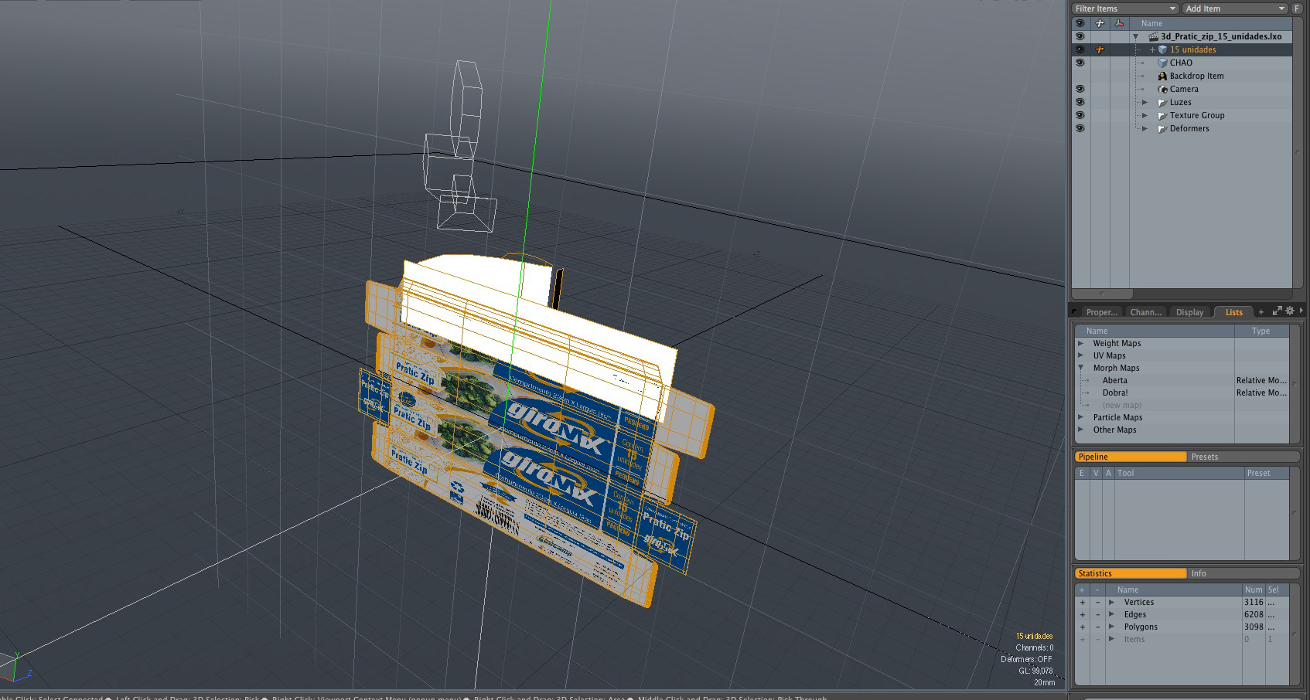Click the CHAO mesh cube icon
The image size is (1310, 700).
coord(1162,63)
